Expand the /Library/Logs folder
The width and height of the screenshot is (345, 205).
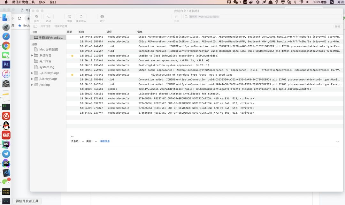click(x=32, y=79)
